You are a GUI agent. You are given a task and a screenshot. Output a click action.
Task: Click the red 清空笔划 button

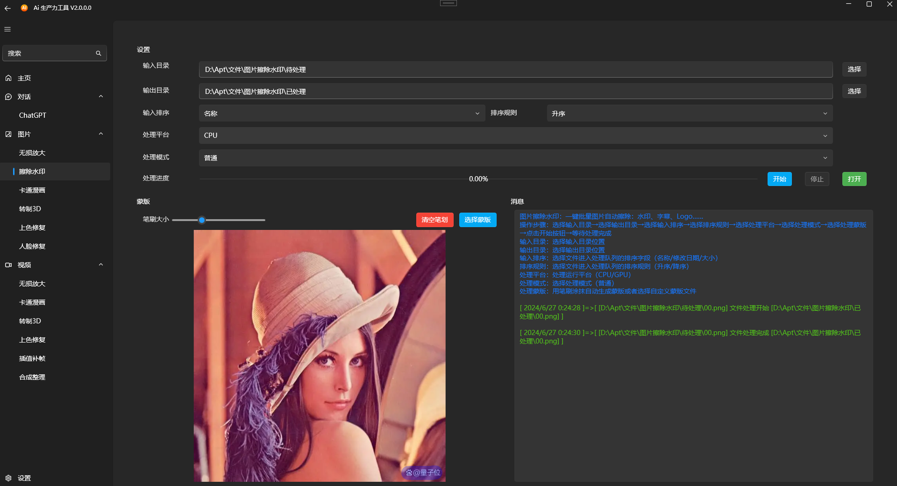pos(434,220)
